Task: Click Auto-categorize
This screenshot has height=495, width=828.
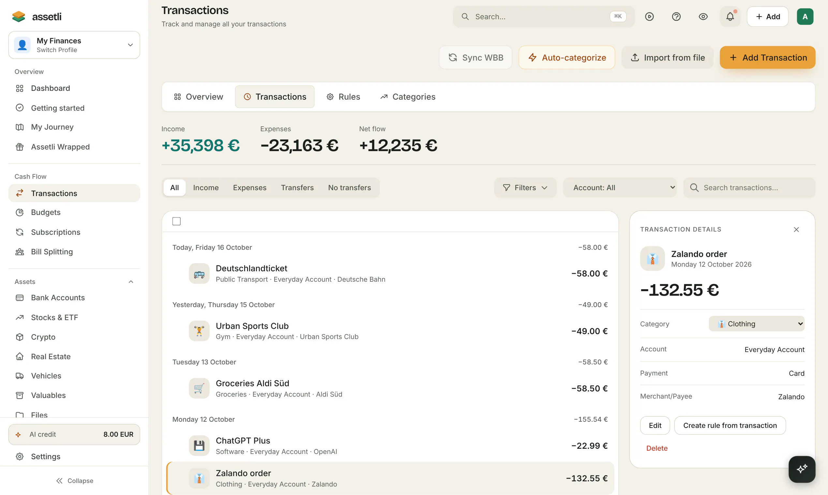Action: (x=567, y=57)
